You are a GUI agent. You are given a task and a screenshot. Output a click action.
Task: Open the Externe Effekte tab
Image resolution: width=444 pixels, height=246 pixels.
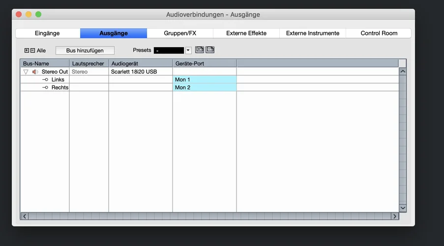coord(246,33)
